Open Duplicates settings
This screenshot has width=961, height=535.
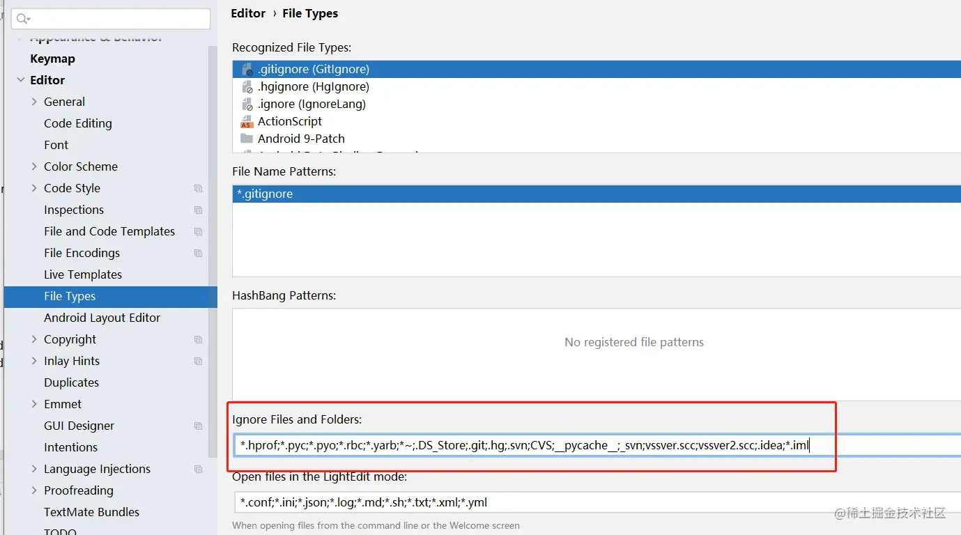click(72, 382)
